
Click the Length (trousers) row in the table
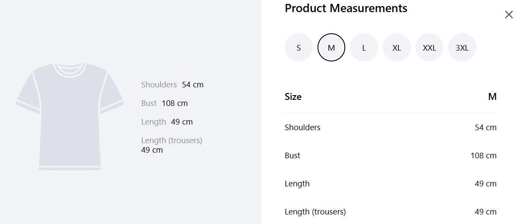[315, 212]
